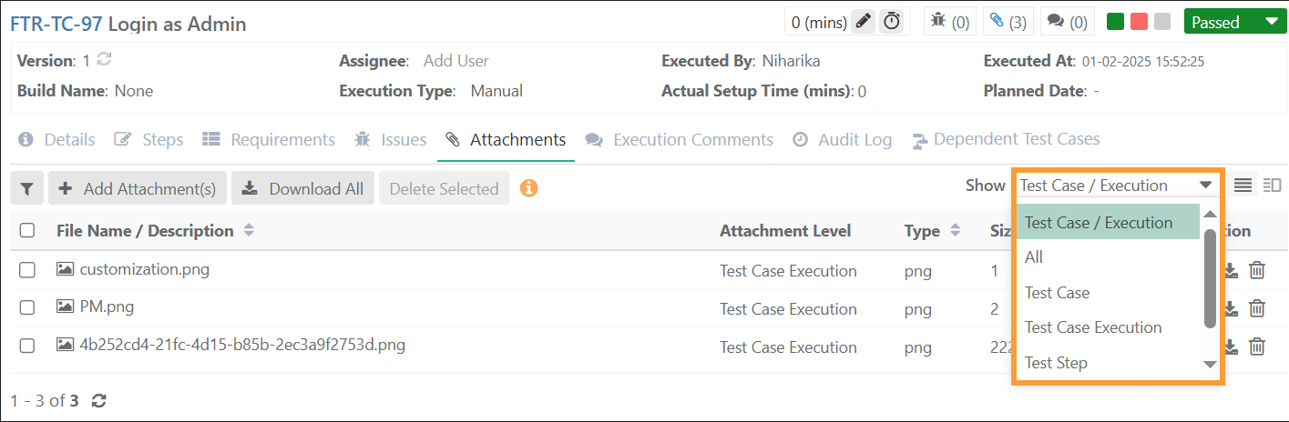
Task: Click the pencil edit time icon
Action: click(863, 22)
